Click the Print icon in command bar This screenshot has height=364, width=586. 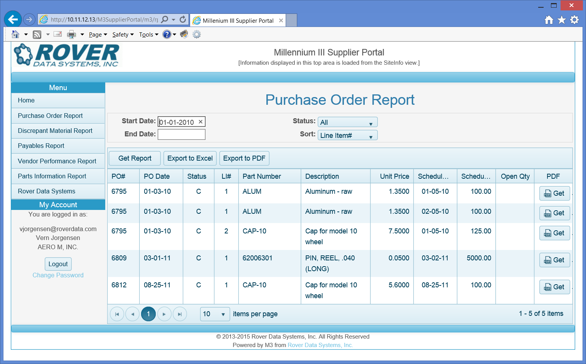pos(71,35)
